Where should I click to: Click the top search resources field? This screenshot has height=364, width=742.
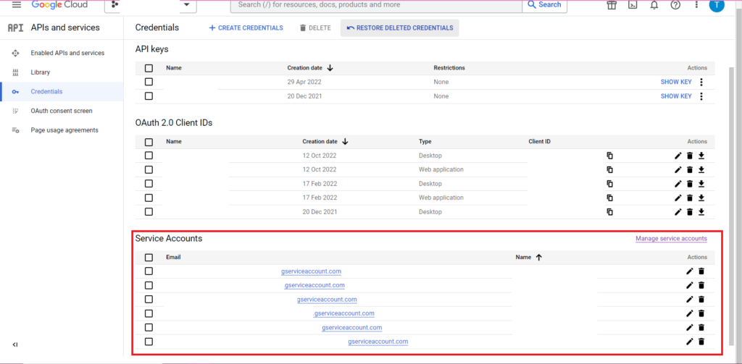pos(375,5)
